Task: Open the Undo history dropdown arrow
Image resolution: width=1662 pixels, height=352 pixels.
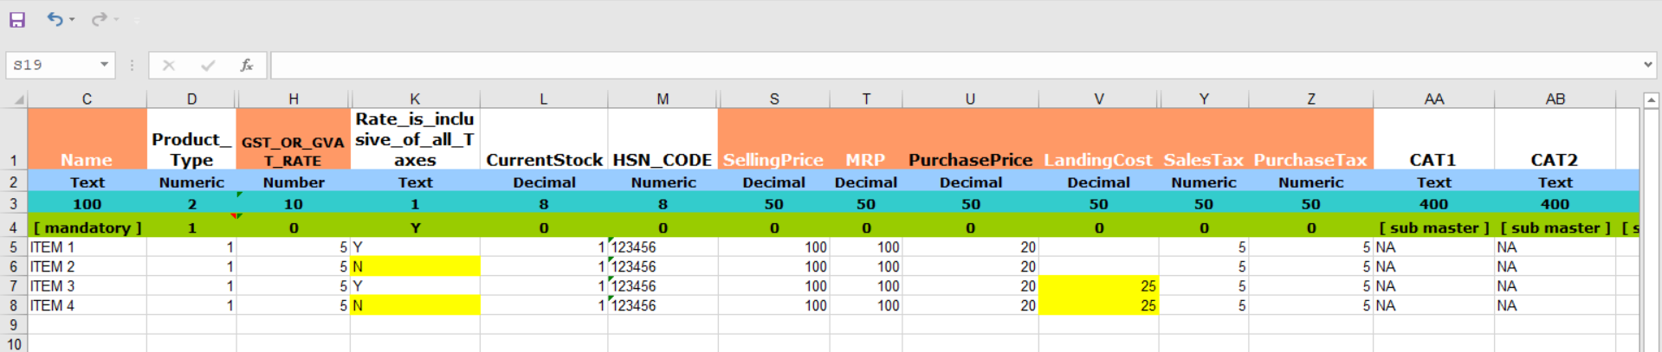Action: [x=72, y=19]
